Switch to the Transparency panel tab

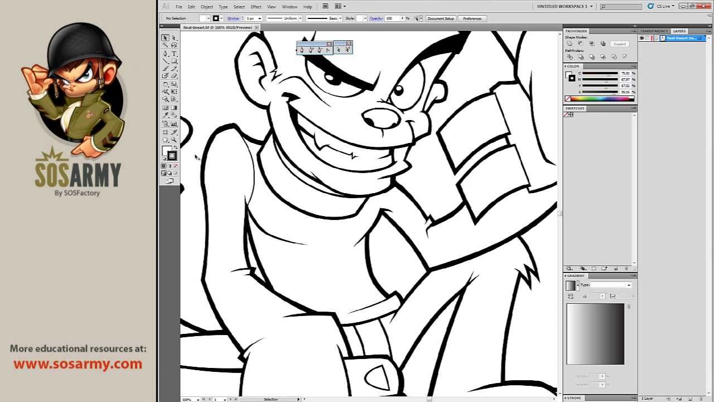[x=654, y=31]
